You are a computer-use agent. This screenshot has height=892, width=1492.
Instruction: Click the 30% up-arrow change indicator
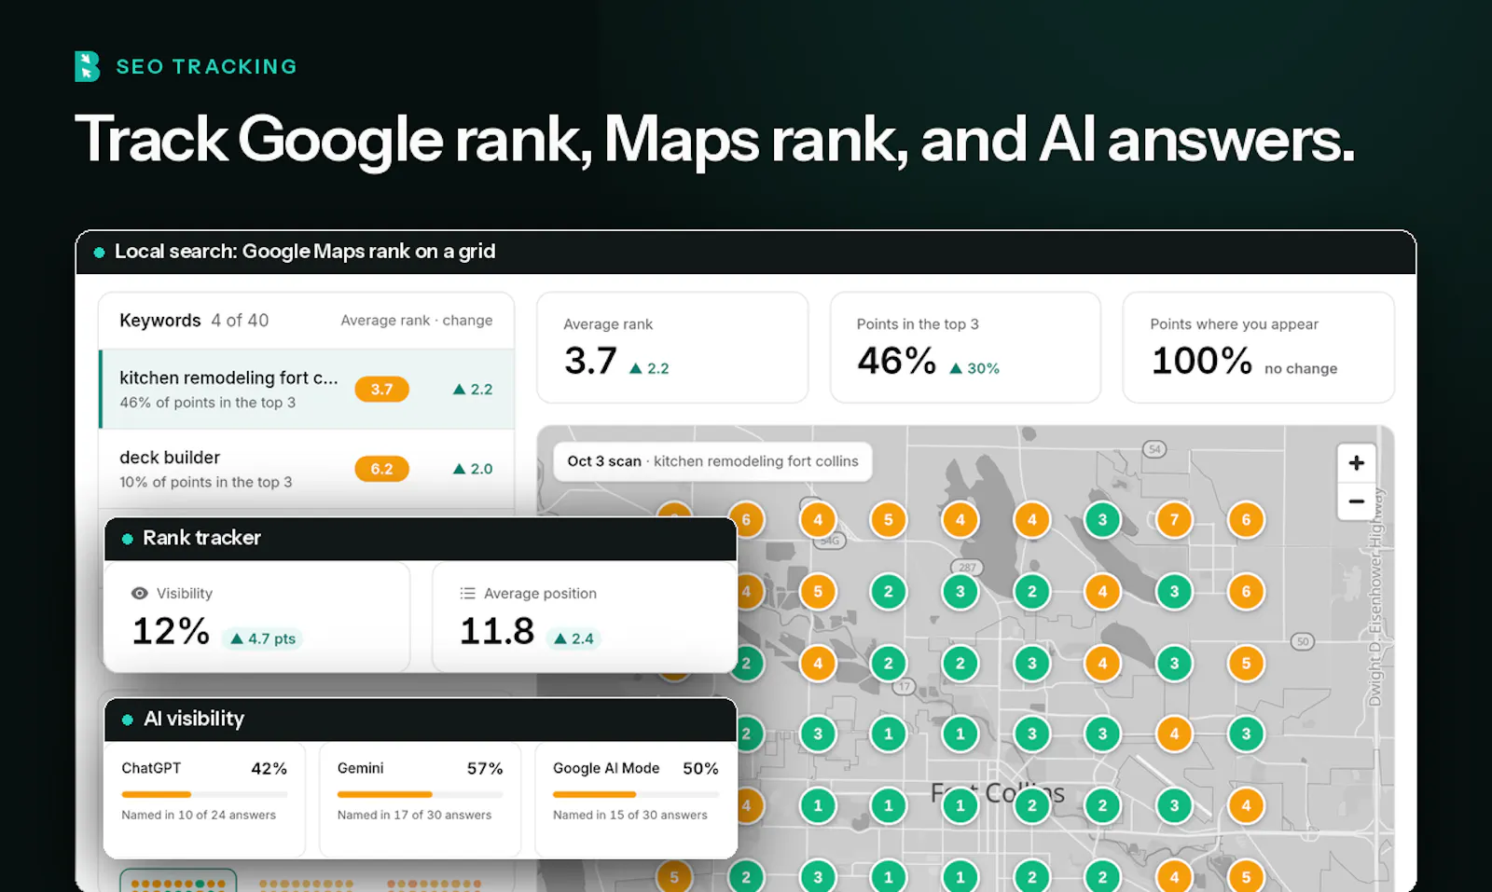point(974,368)
